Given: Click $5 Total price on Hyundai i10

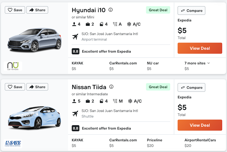Looking at the screenshot, I should point(182,31).
